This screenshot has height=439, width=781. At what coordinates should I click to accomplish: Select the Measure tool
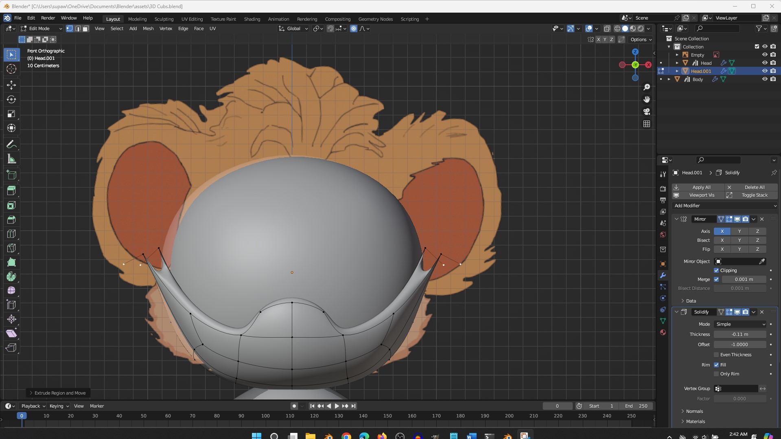pos(11,159)
